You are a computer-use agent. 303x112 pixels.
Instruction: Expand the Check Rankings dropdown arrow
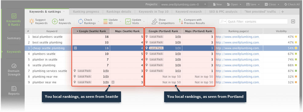pos(98,22)
